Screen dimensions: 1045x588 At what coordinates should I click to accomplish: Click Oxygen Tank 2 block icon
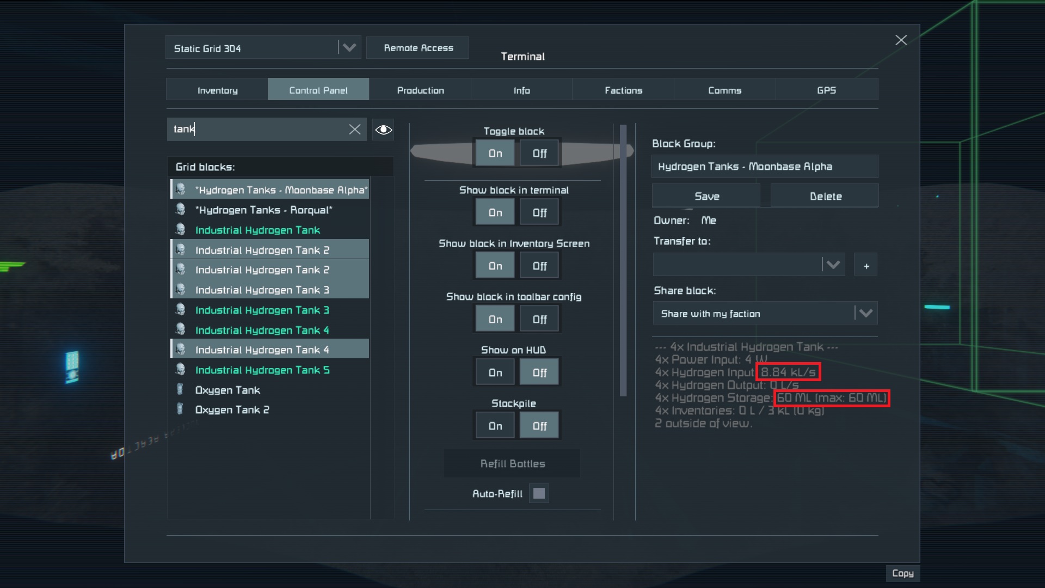coord(180,409)
